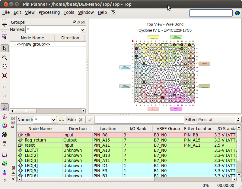Open the Groups Named dropdown
The image size is (242, 189).
tap(83, 30)
